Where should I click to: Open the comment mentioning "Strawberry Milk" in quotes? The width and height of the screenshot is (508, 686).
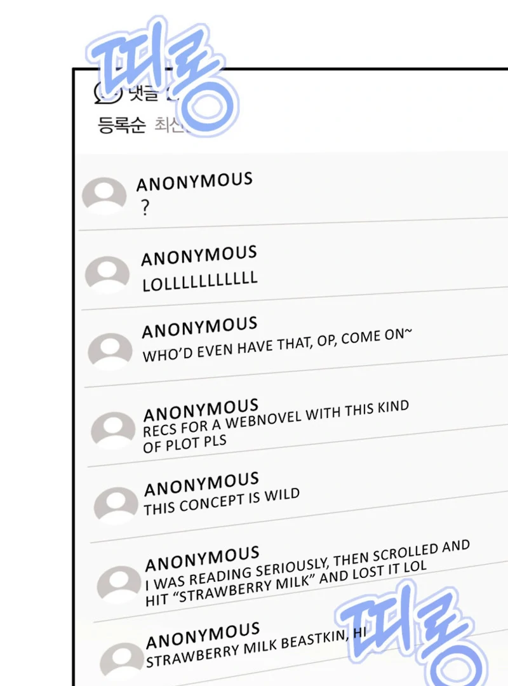pos(307,574)
